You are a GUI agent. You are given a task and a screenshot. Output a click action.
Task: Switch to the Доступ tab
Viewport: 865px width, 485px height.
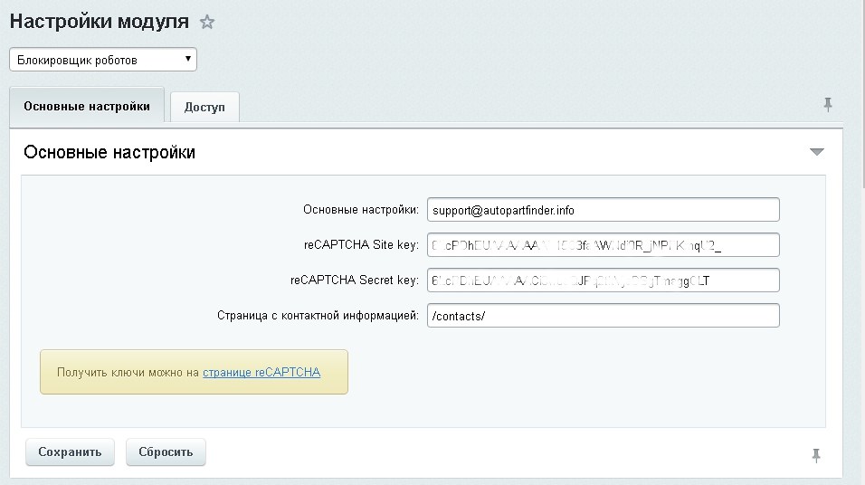click(x=204, y=107)
